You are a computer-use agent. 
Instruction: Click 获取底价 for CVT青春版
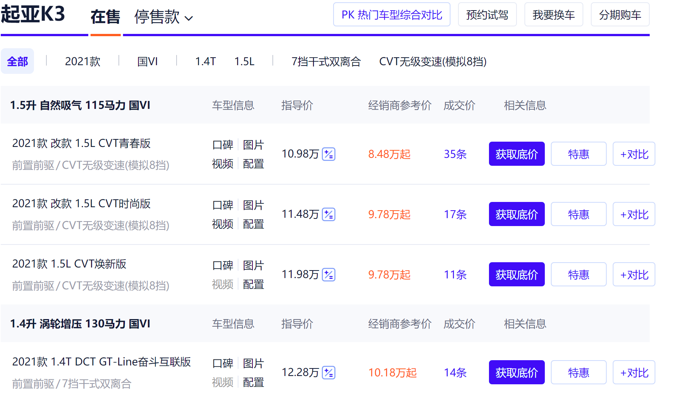point(517,154)
